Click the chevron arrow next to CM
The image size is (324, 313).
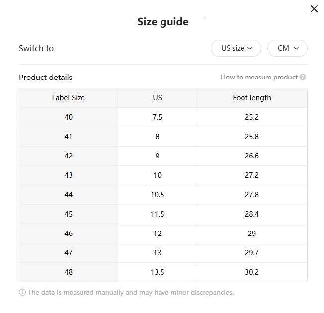(296, 48)
